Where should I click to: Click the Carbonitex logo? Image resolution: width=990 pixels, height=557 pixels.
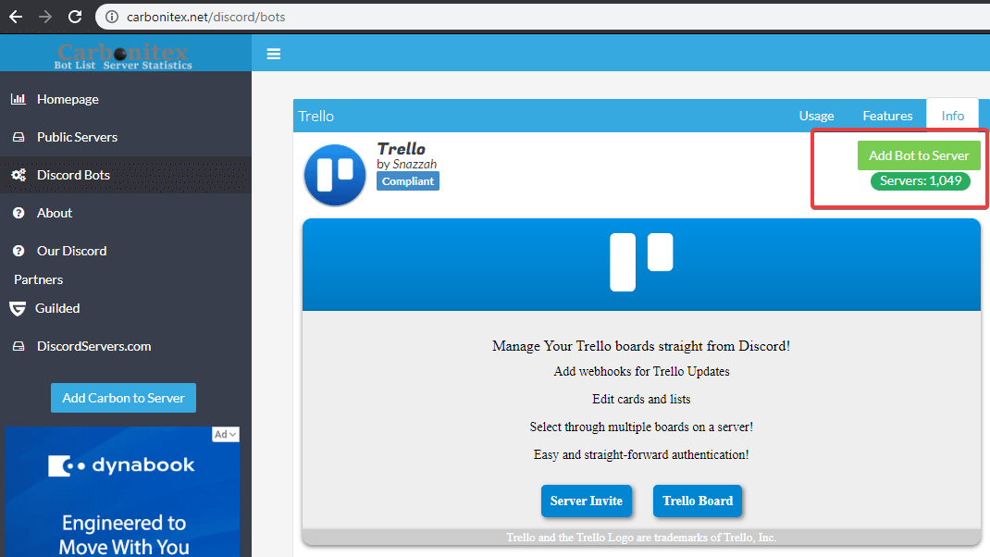tap(123, 55)
